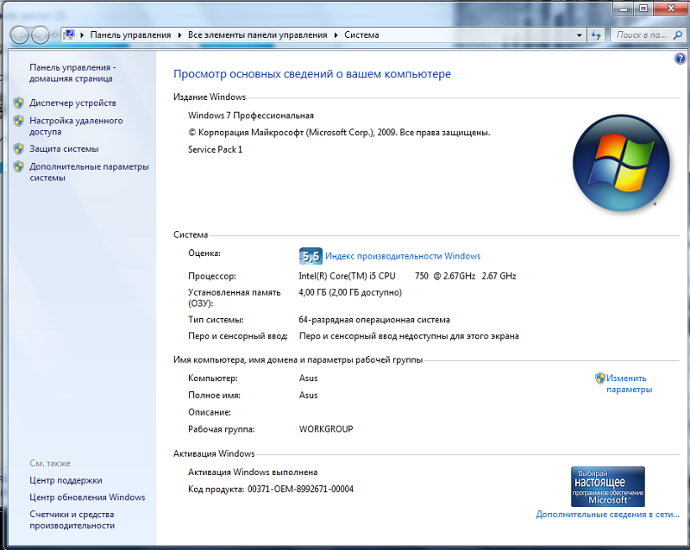Select Все элементы панели управления breadcrumb
Image resolution: width=690 pixels, height=550 pixels.
(x=257, y=35)
